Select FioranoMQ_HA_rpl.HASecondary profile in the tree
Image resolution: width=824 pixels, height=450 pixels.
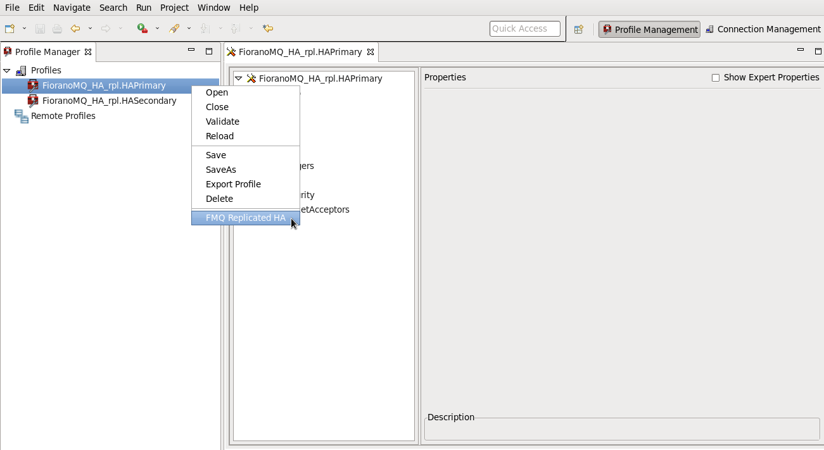(109, 101)
